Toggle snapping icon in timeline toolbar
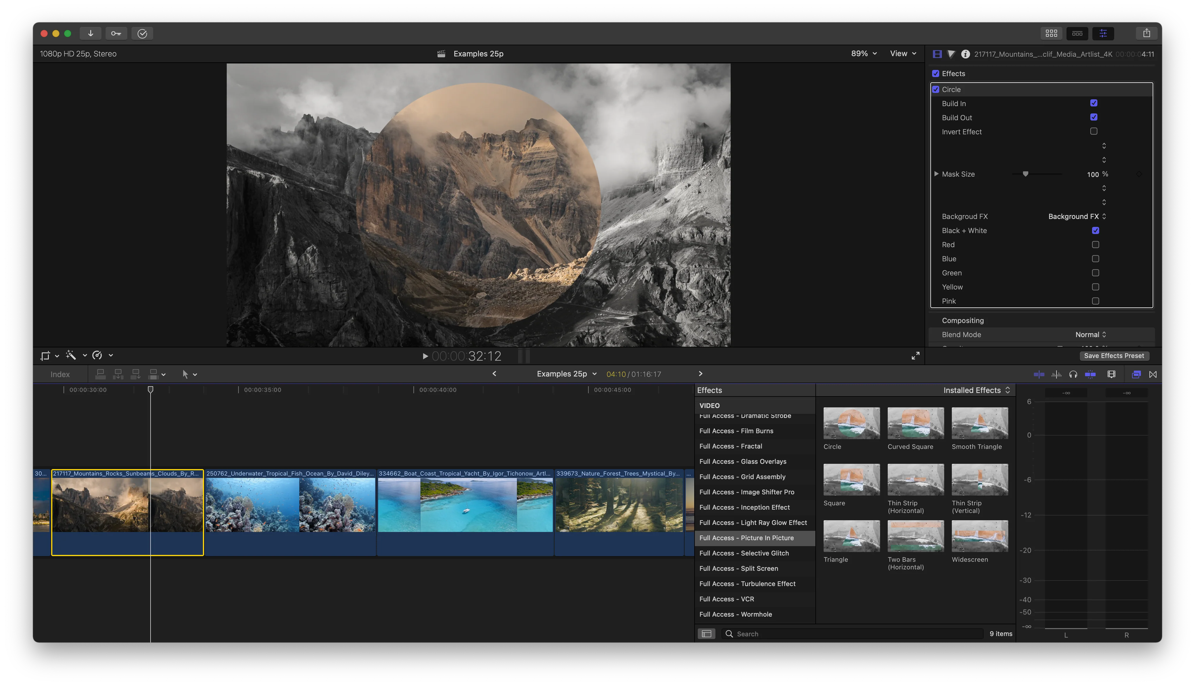The width and height of the screenshot is (1195, 686). click(1090, 374)
